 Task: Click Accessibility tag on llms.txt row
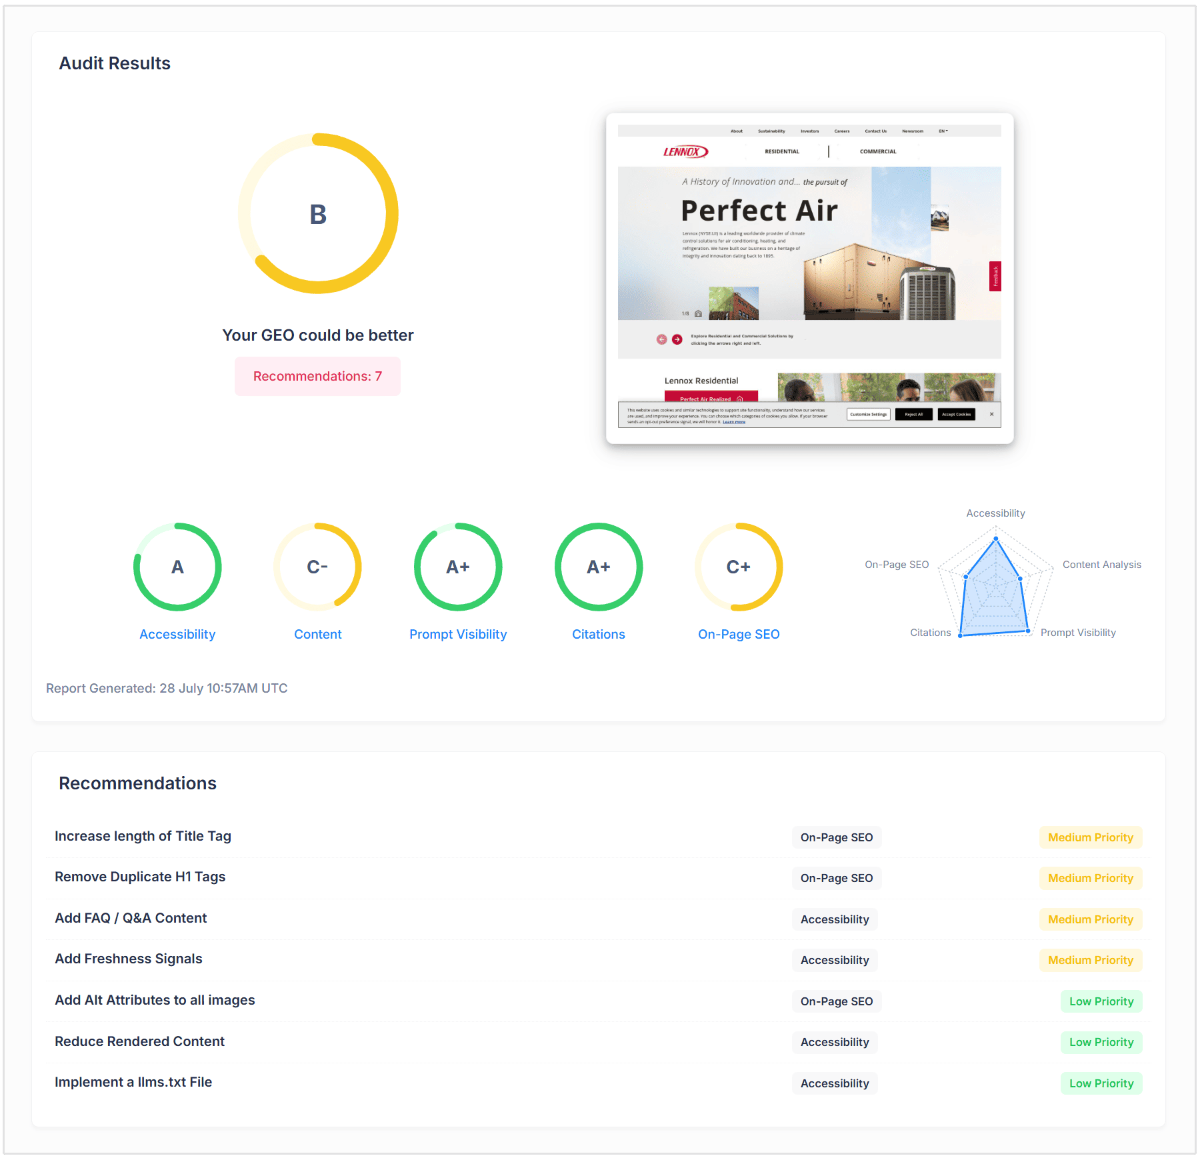(835, 1083)
